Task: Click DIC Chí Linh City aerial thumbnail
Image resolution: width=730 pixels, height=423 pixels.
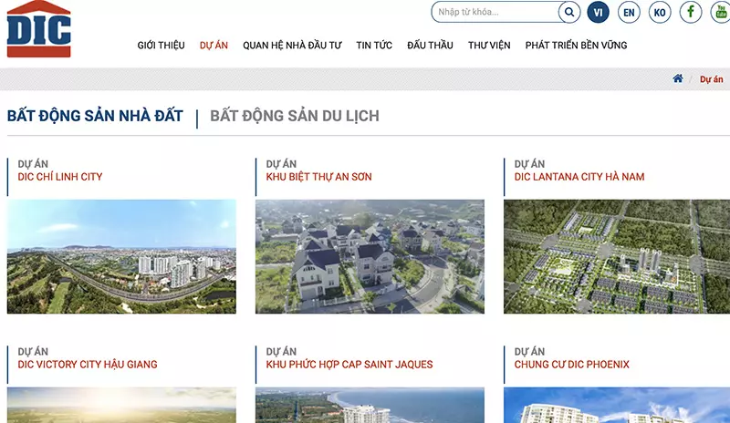Action: (121, 256)
